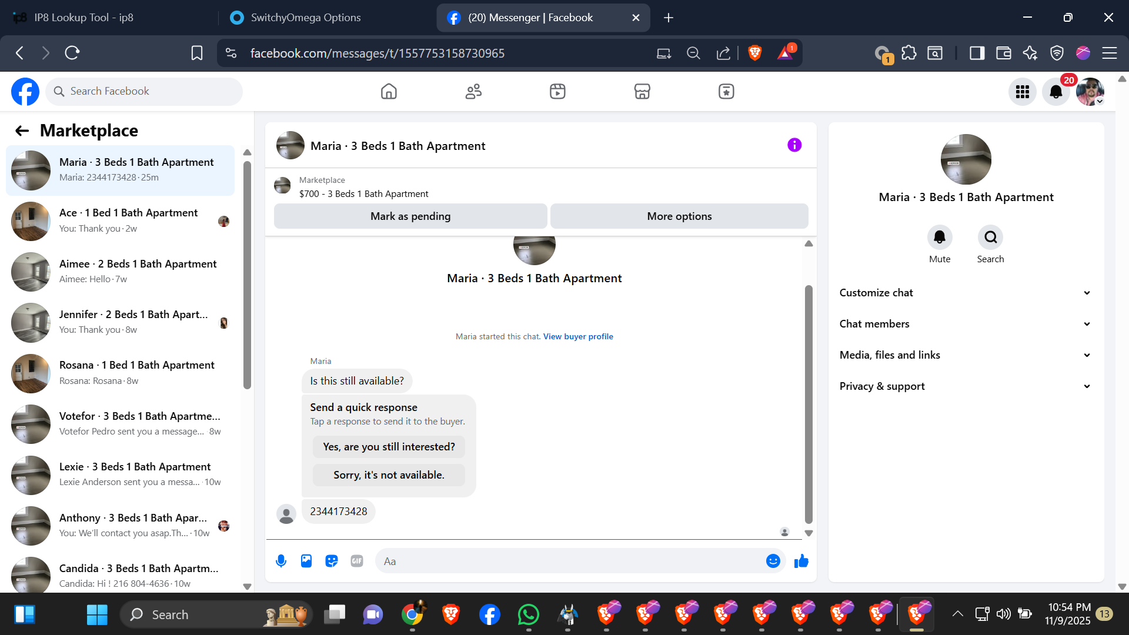Open the account profile picture menu

(1090, 92)
